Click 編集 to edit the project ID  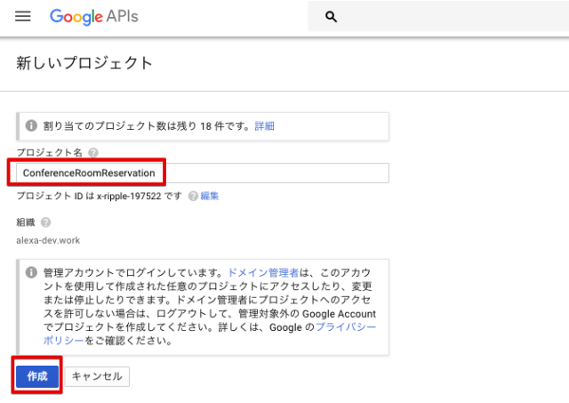pyautogui.click(x=210, y=196)
